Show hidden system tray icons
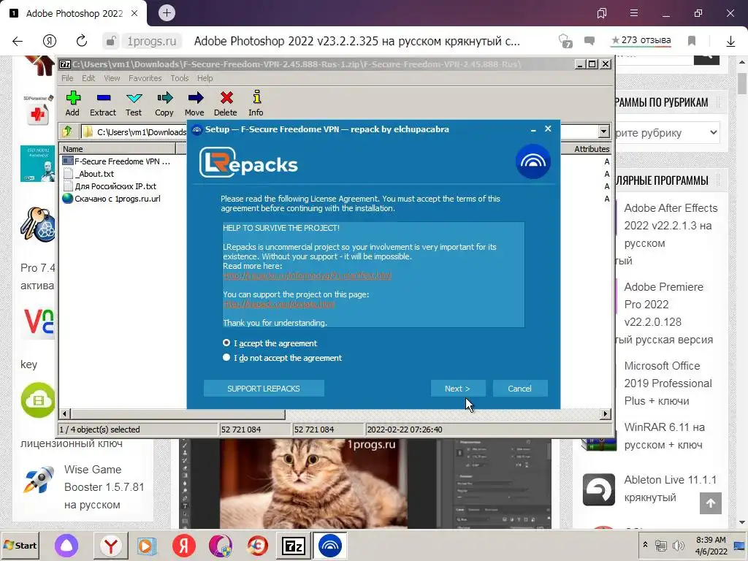 coord(645,545)
